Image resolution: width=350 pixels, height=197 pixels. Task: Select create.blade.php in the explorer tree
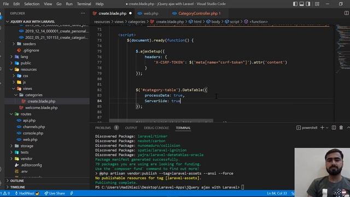pos(42,101)
